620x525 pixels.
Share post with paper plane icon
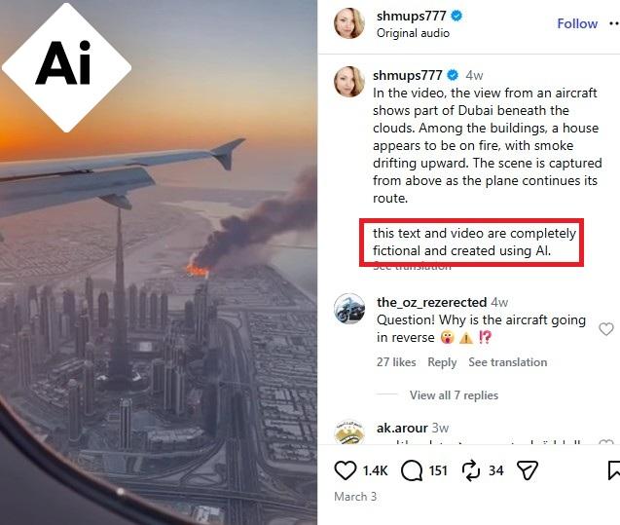pyautogui.click(x=528, y=470)
